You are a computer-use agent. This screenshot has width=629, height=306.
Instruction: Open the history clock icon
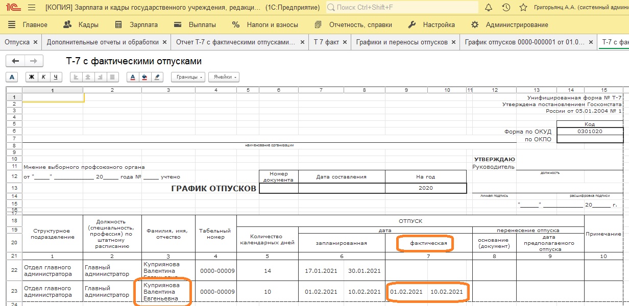pyautogui.click(x=506, y=8)
